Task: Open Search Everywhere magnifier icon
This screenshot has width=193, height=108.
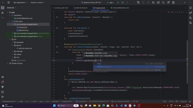Action: pos(163,2)
